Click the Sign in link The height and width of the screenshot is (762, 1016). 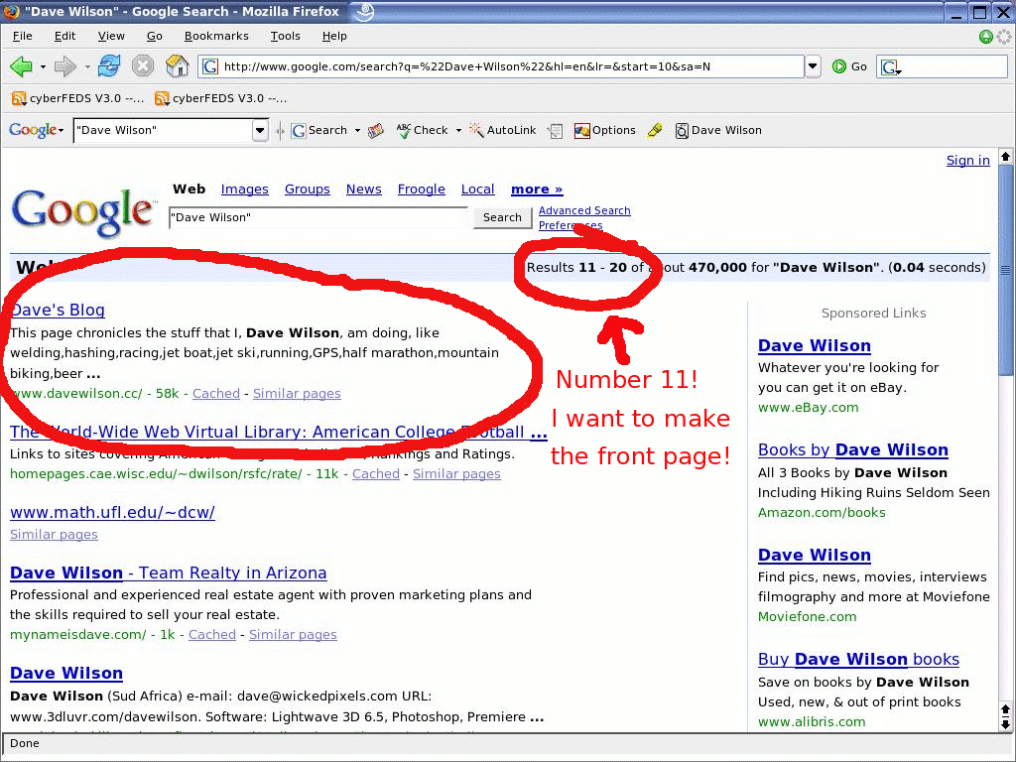[968, 161]
